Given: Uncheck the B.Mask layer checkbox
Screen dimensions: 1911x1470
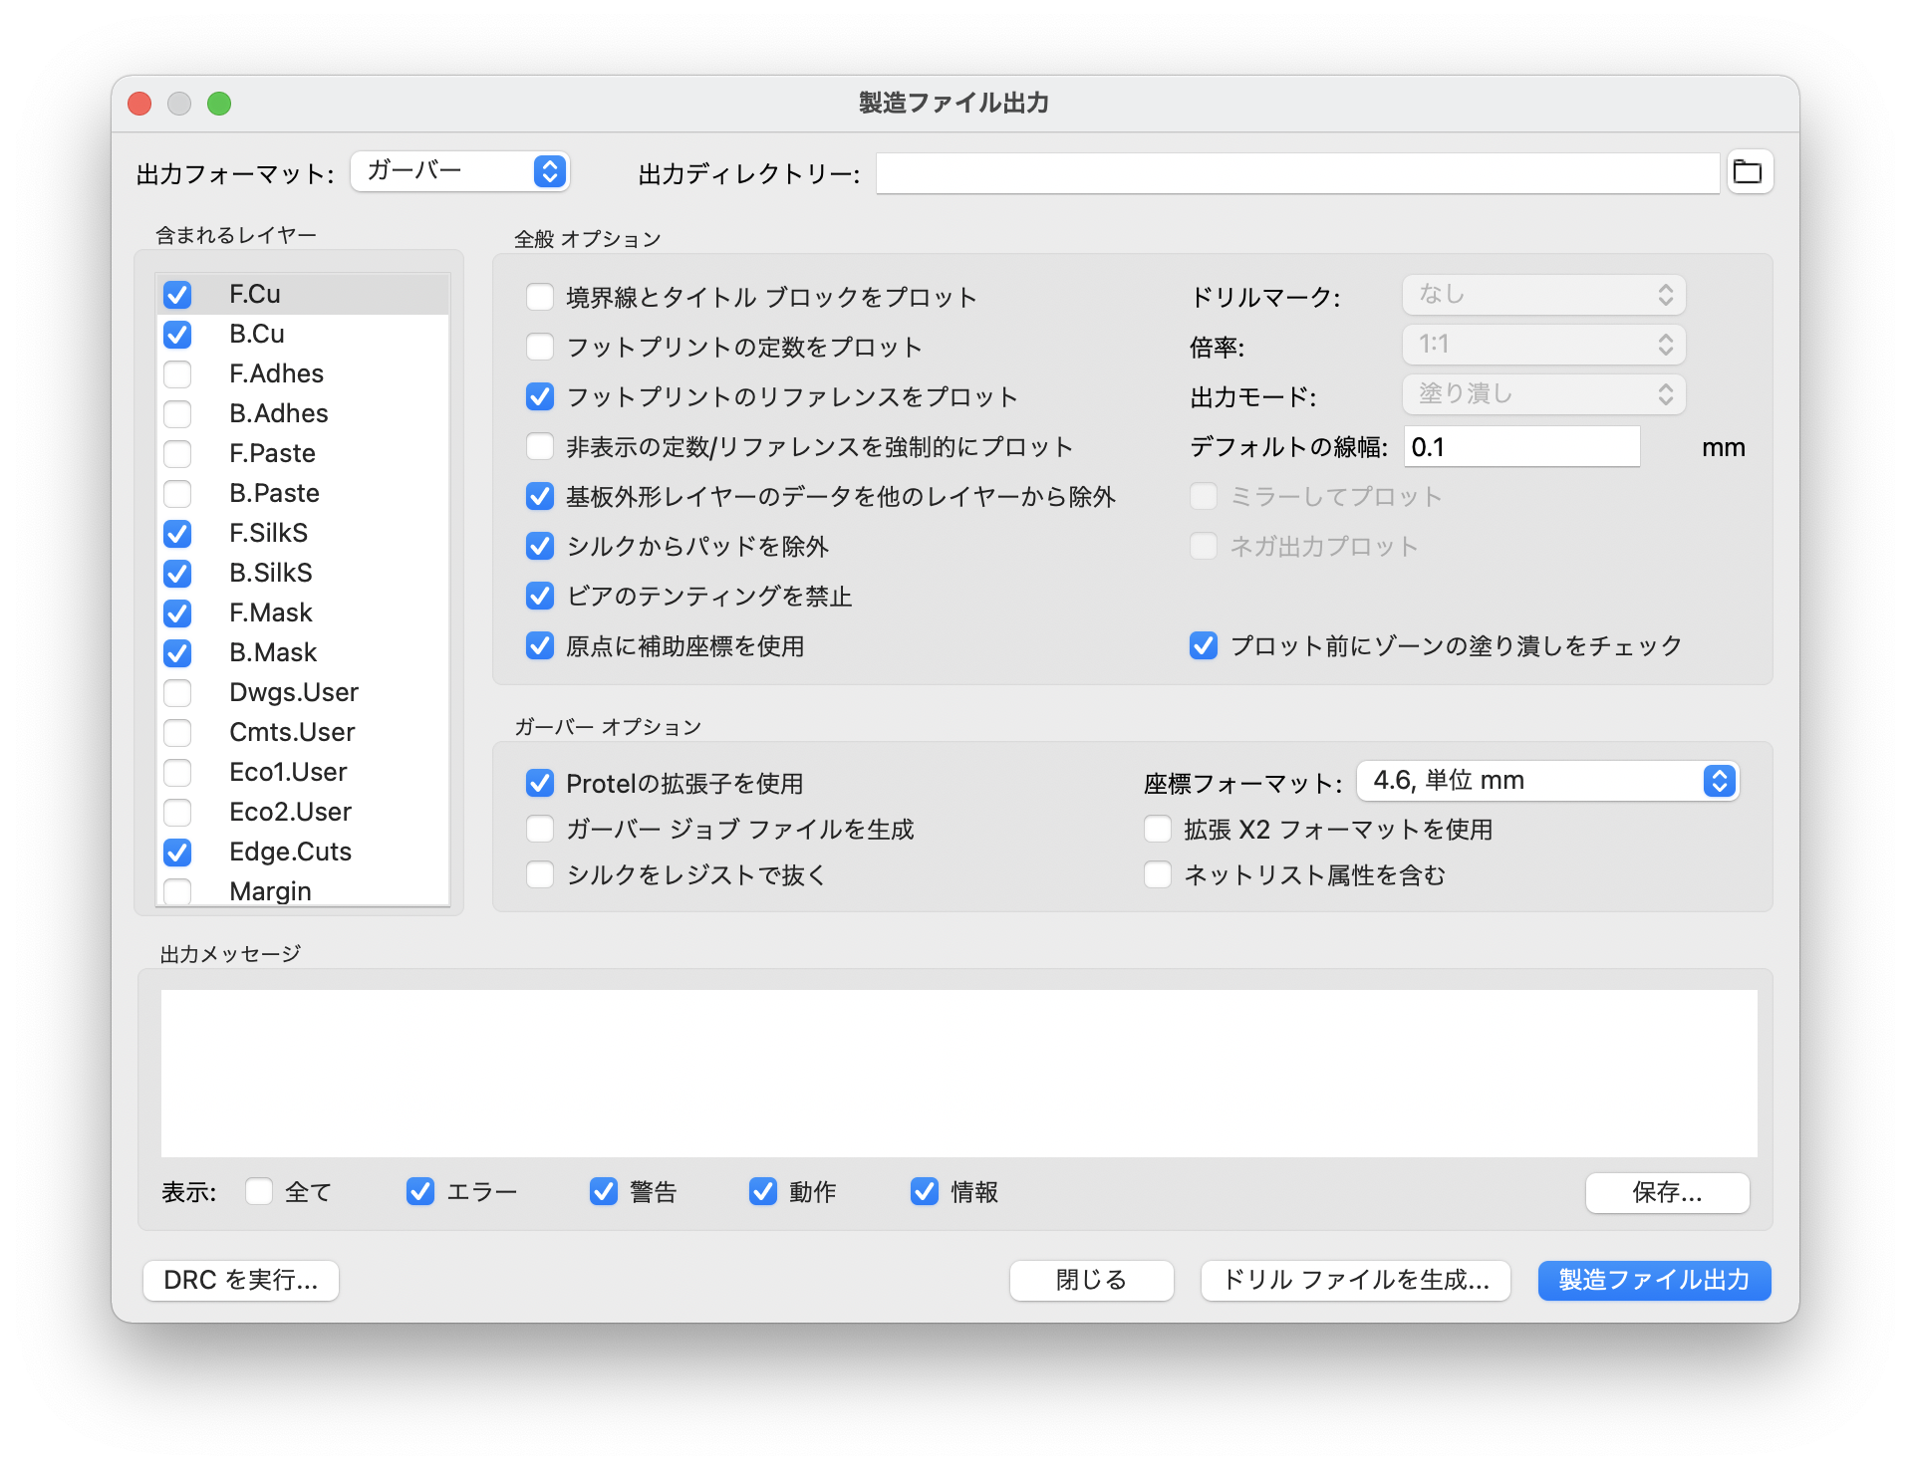Looking at the screenshot, I should coord(177,653).
